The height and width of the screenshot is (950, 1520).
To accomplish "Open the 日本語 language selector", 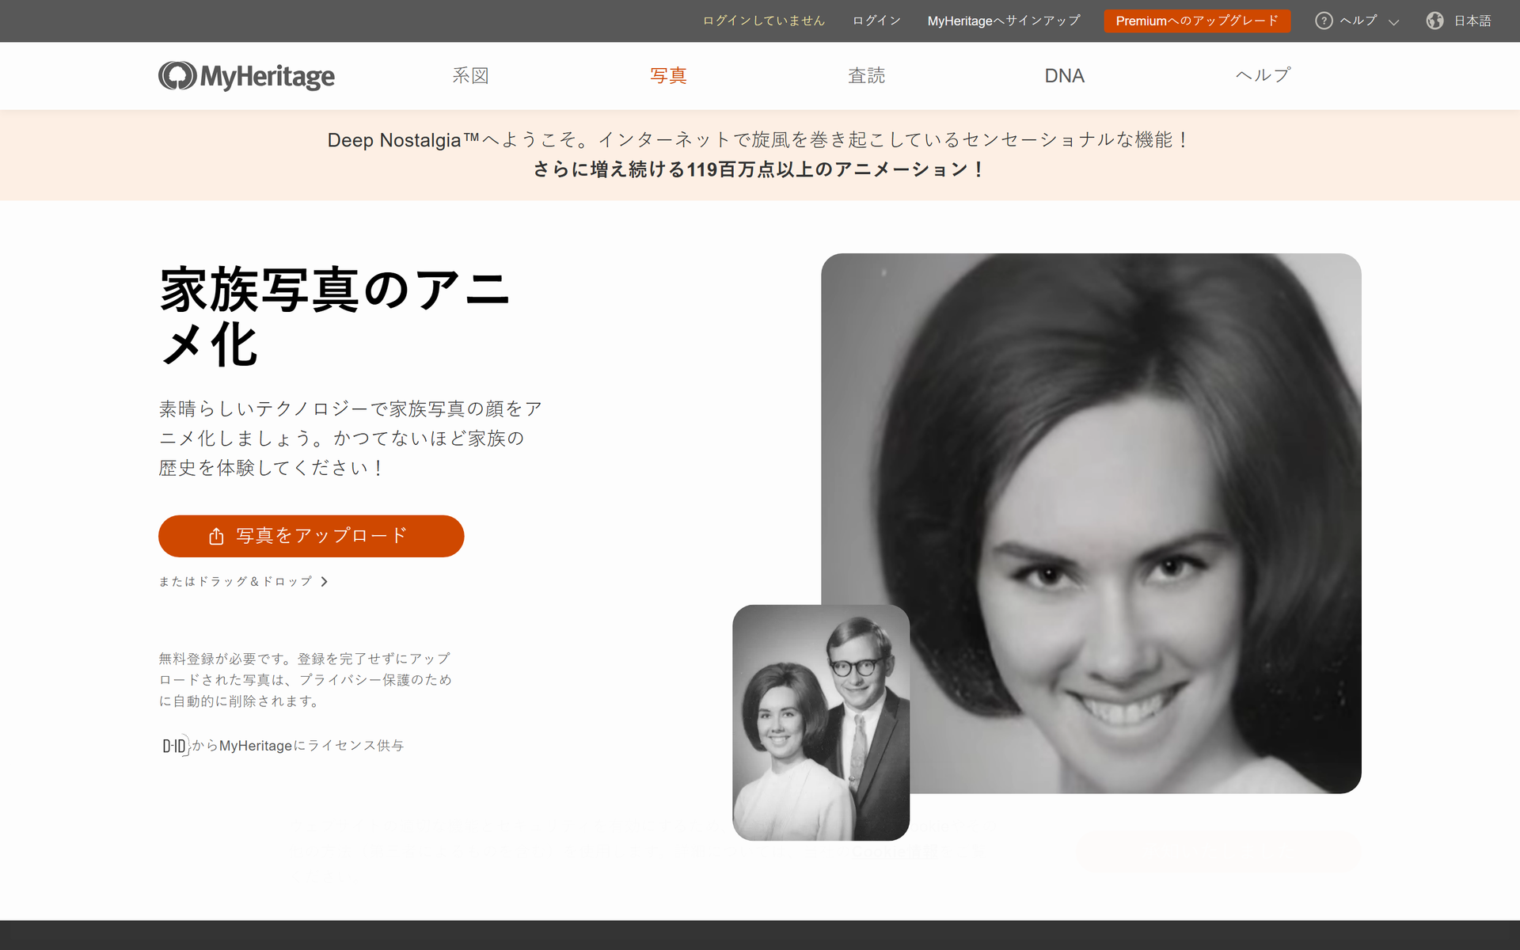I will [x=1472, y=21].
